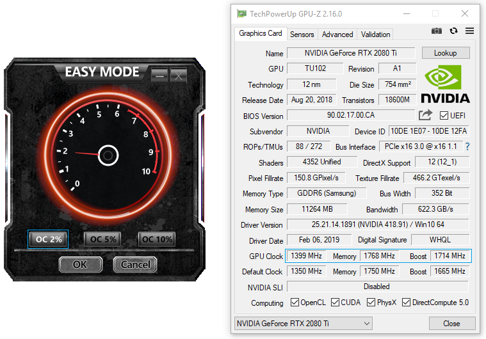The height and width of the screenshot is (339, 486).
Task: Click the Lookup button
Action: point(446,53)
